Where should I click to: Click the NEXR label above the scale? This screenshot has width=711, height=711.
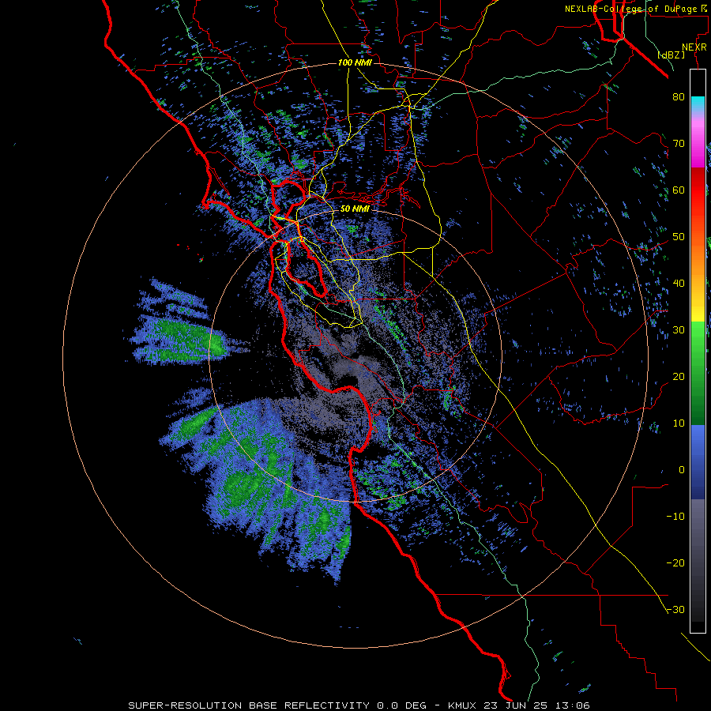pyautogui.click(x=694, y=47)
